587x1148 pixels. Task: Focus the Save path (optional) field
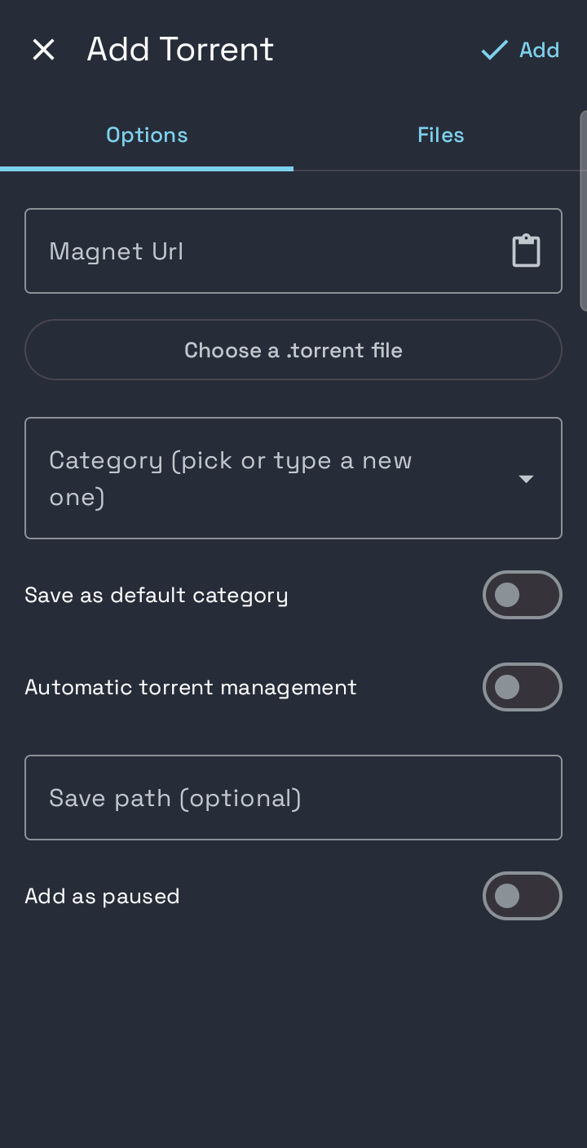click(x=293, y=797)
